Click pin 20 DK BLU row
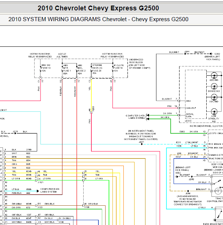 pyautogui.click(x=18, y=218)
